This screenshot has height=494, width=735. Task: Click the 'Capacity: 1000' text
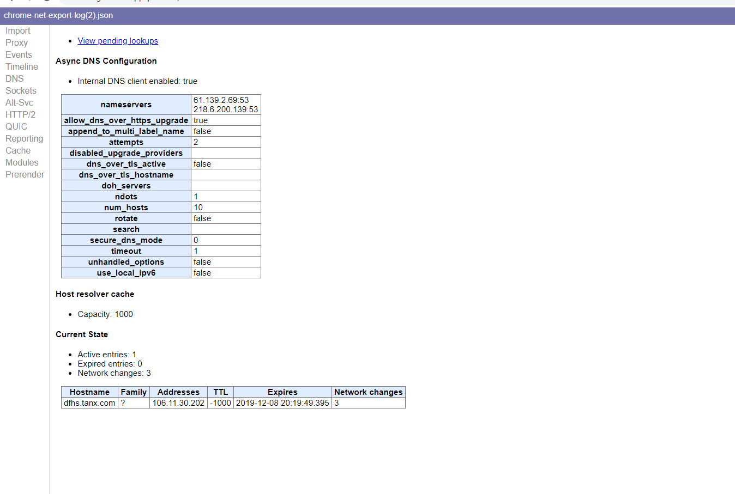105,314
